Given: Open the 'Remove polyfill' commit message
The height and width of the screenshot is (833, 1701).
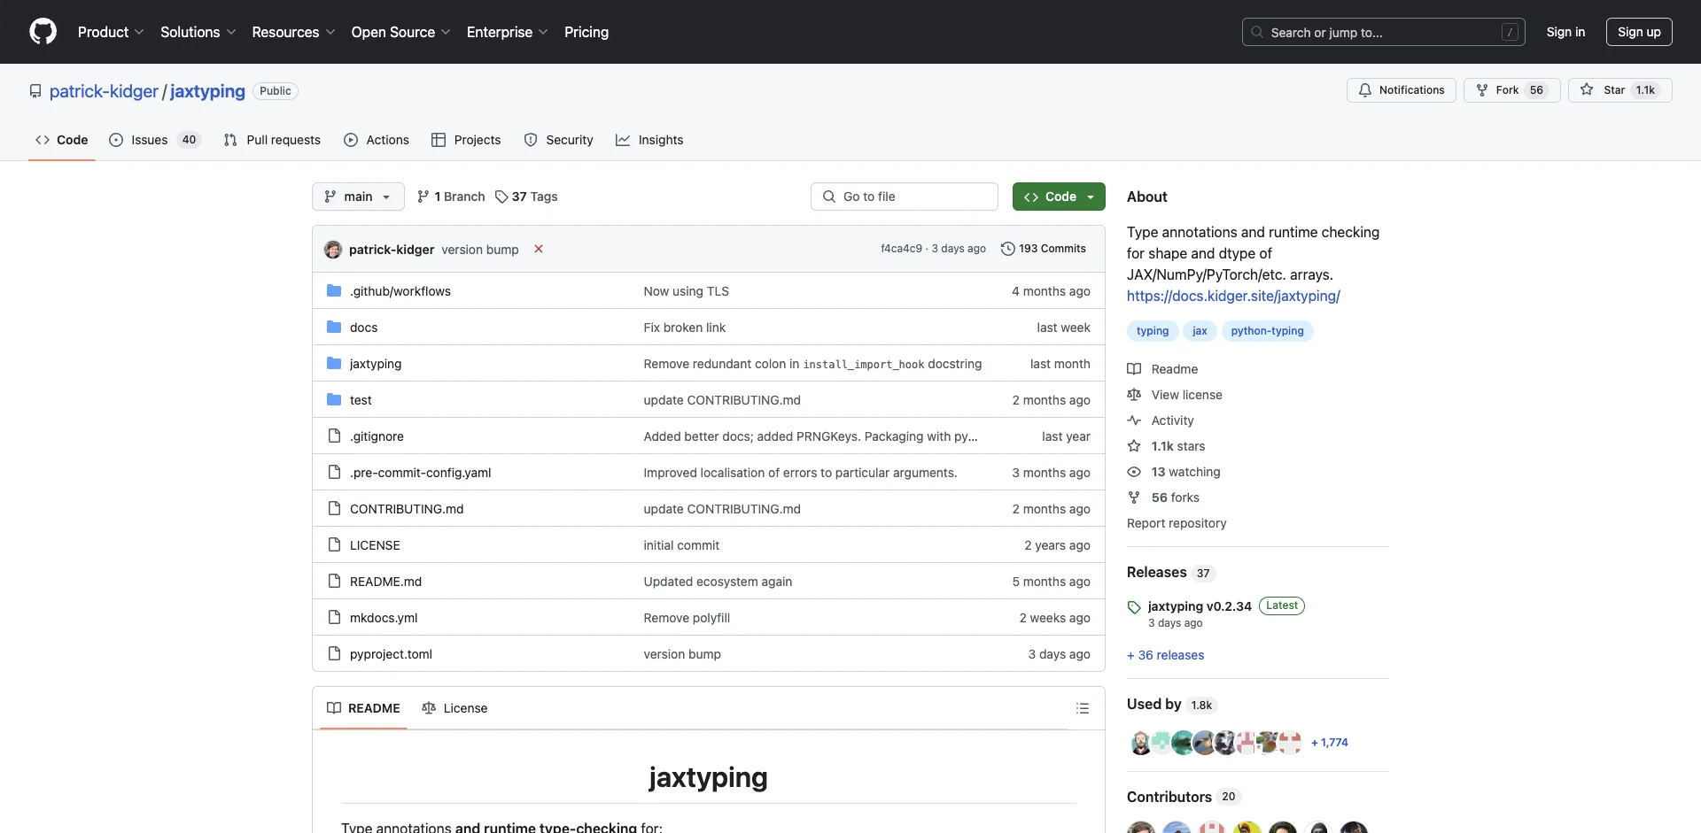Looking at the screenshot, I should point(687,618).
